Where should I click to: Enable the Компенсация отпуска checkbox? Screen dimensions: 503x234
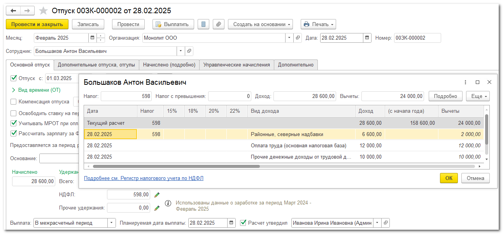coord(14,102)
